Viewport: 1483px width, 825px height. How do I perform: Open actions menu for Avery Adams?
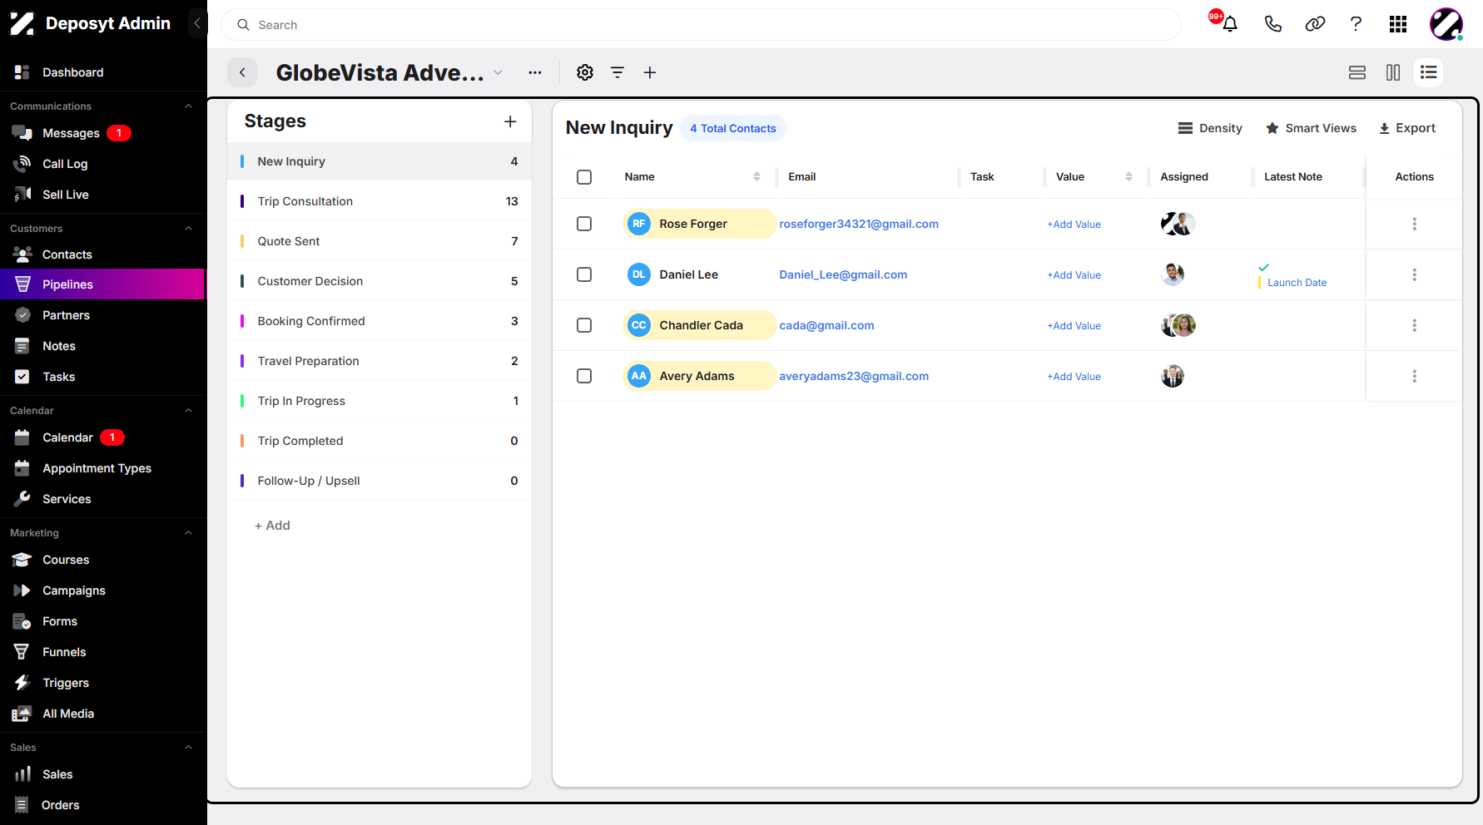(1414, 376)
